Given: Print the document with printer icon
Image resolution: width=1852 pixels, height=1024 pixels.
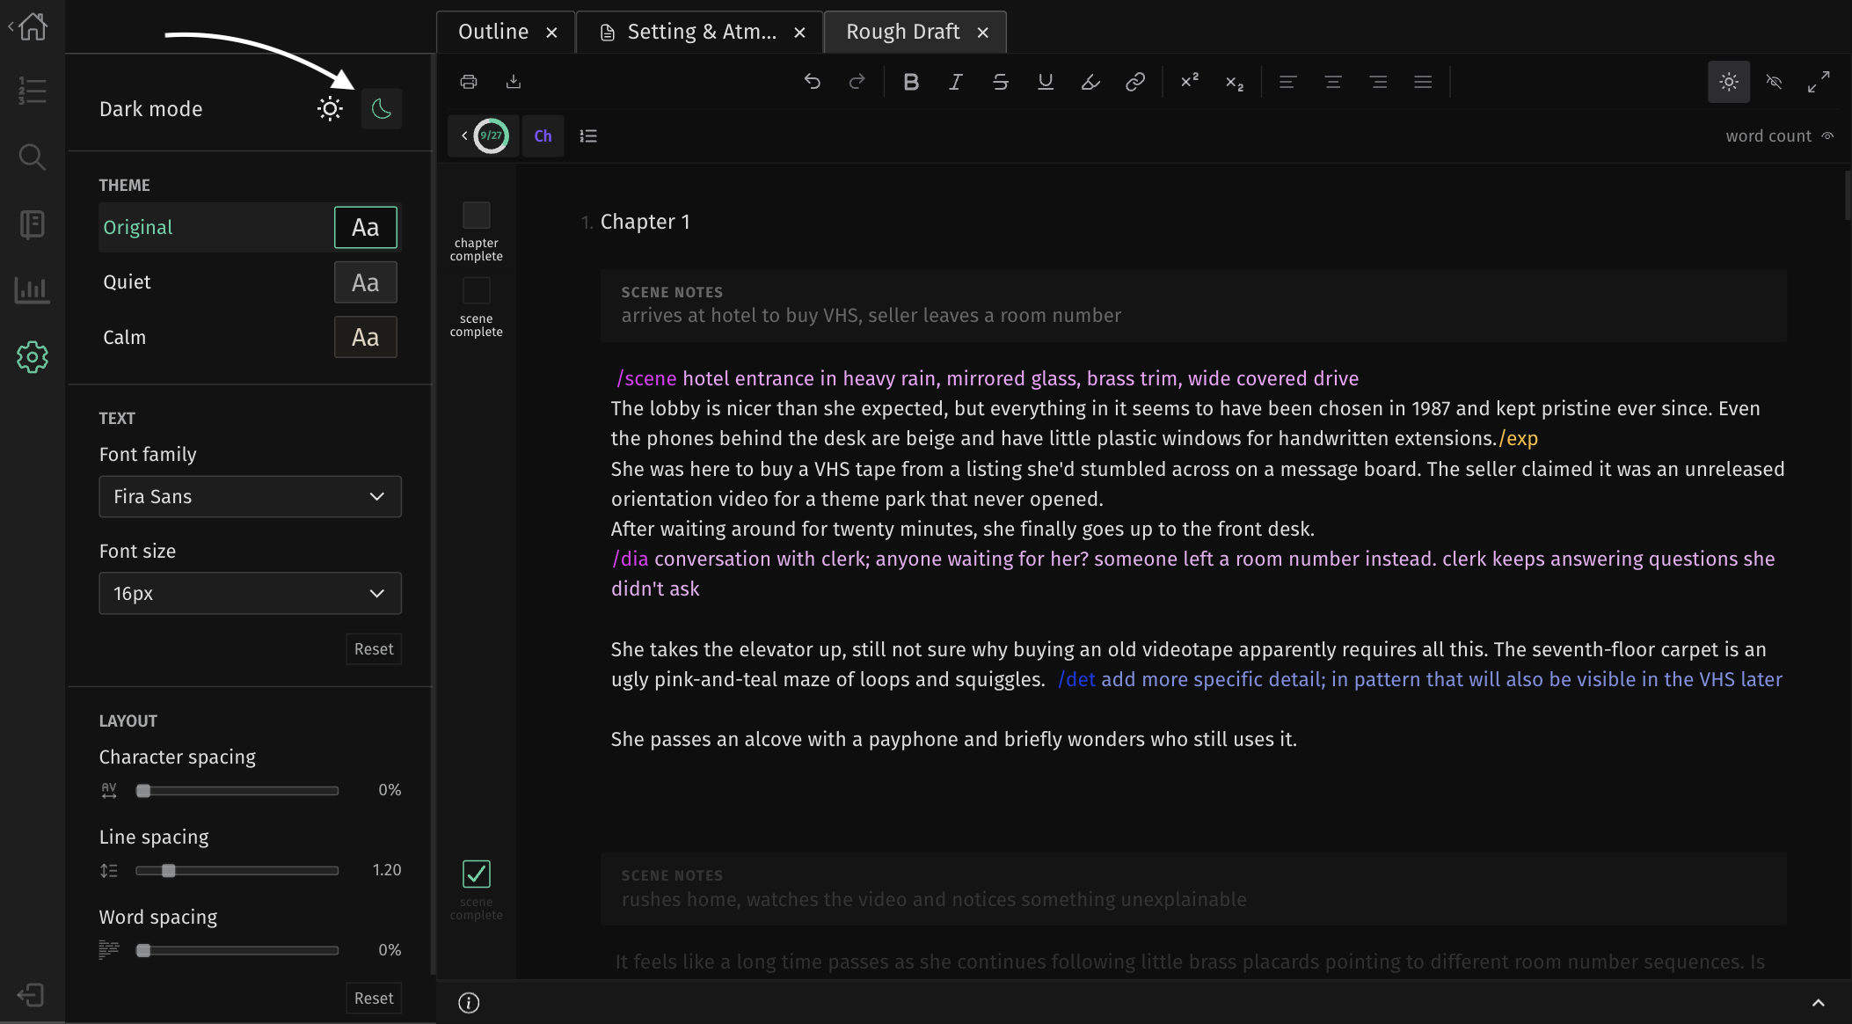Looking at the screenshot, I should pyautogui.click(x=469, y=82).
